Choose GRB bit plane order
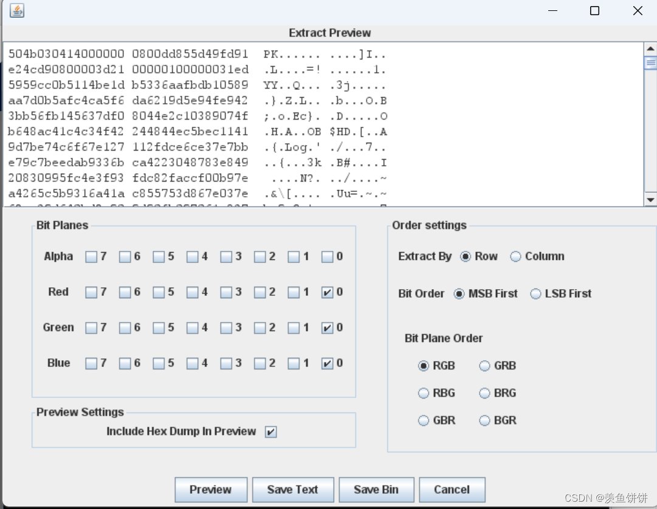Screen dimensions: 657x509 (484, 366)
